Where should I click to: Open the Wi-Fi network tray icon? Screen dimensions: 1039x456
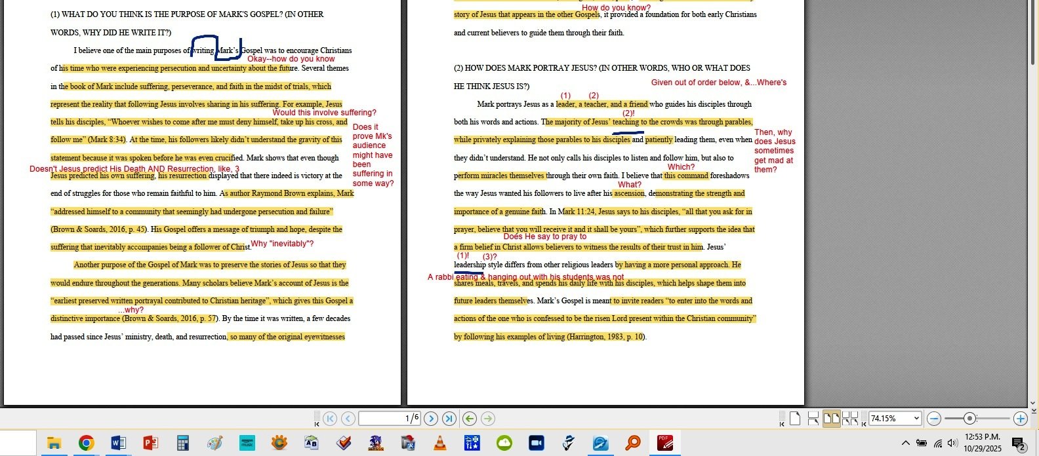[x=938, y=444]
